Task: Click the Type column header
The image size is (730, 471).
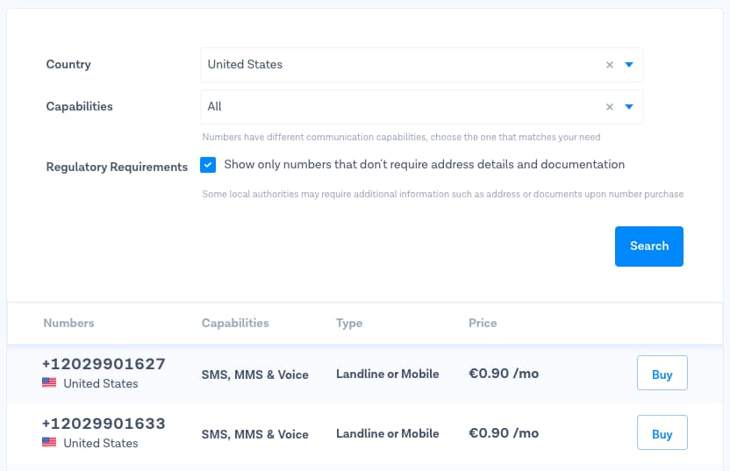Action: point(349,324)
